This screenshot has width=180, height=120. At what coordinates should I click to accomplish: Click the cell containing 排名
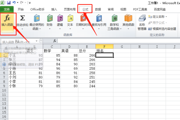tap(105, 51)
